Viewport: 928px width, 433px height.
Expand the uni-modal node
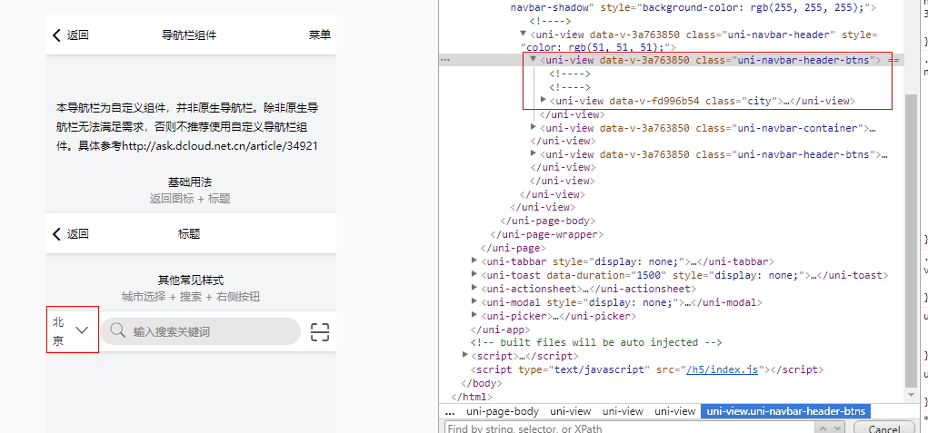click(x=474, y=301)
